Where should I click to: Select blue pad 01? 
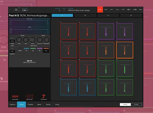tap(68, 87)
